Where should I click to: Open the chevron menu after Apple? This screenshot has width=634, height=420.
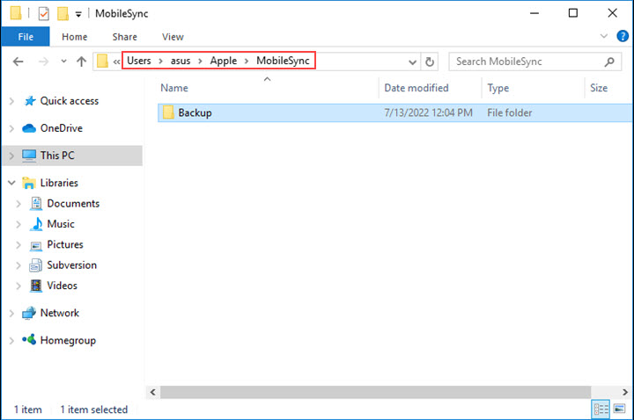point(247,62)
